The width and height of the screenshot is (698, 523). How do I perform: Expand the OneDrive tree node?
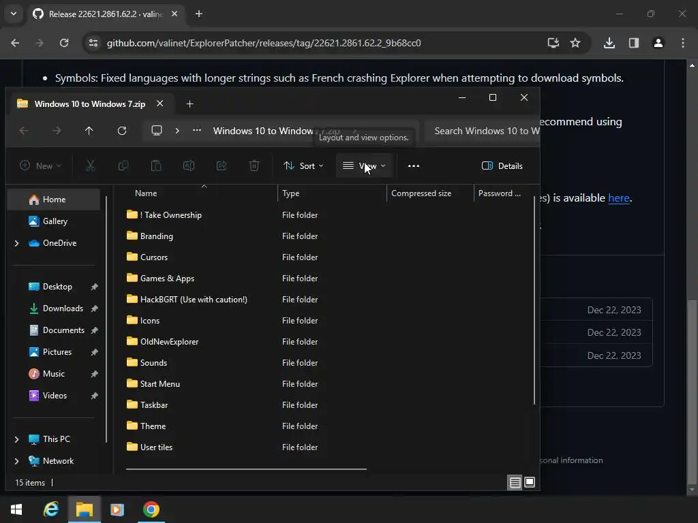click(16, 243)
